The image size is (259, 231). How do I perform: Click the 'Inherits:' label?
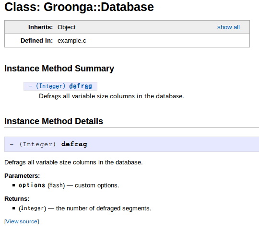[x=40, y=27]
